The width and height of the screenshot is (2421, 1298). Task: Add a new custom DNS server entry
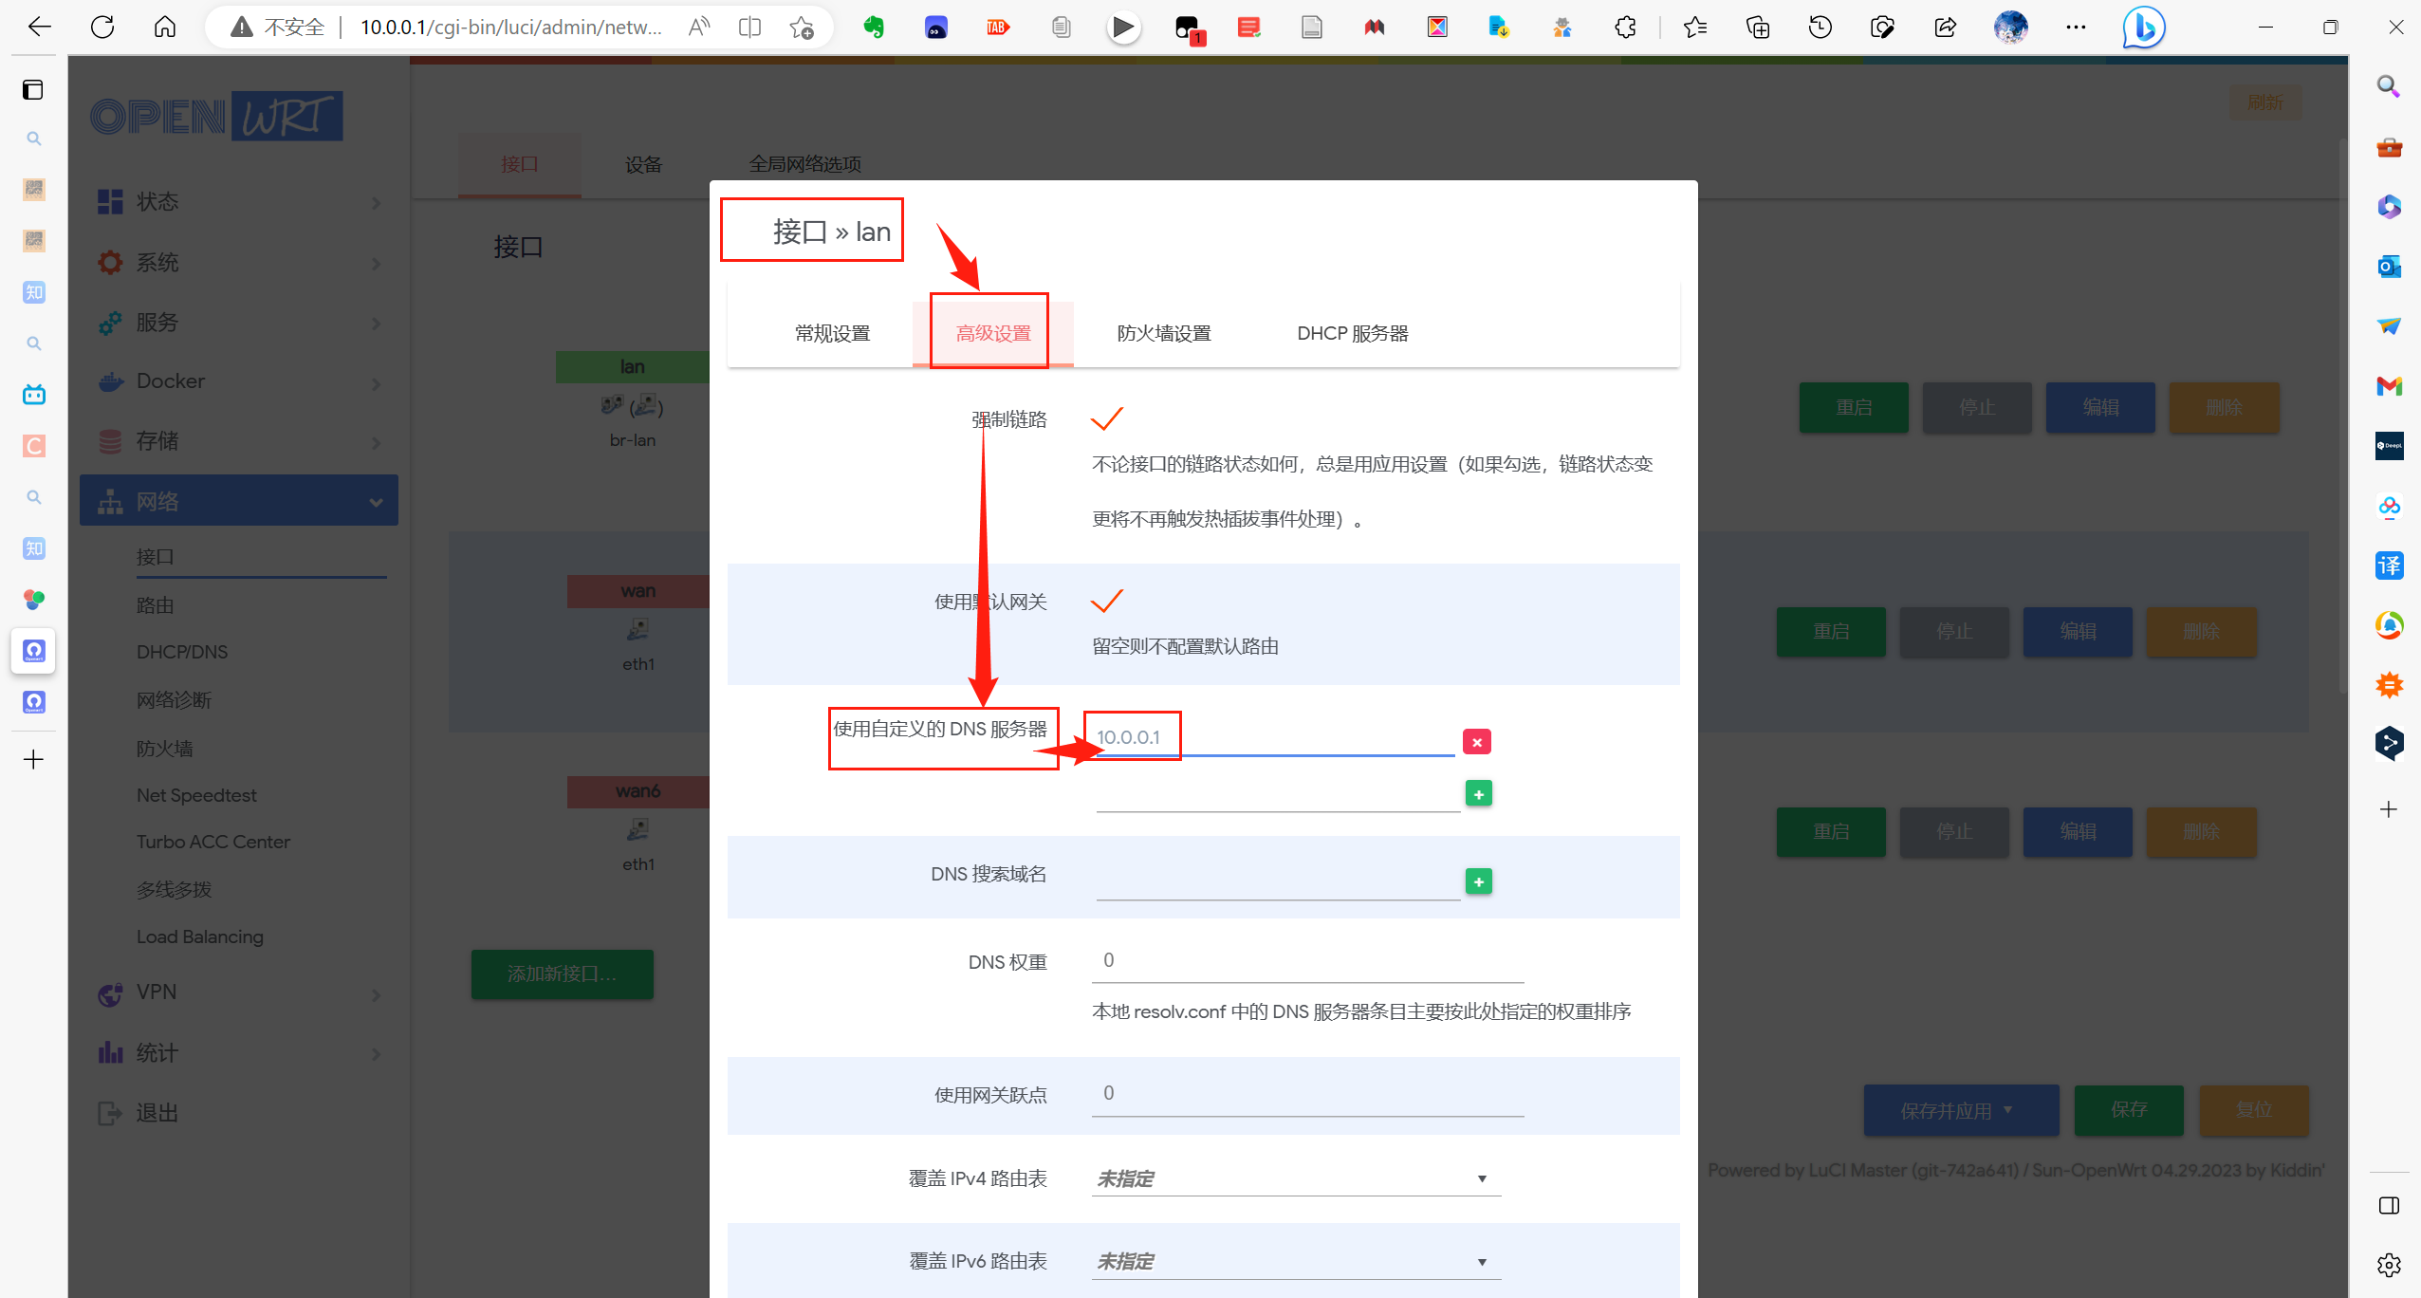pos(1478,794)
